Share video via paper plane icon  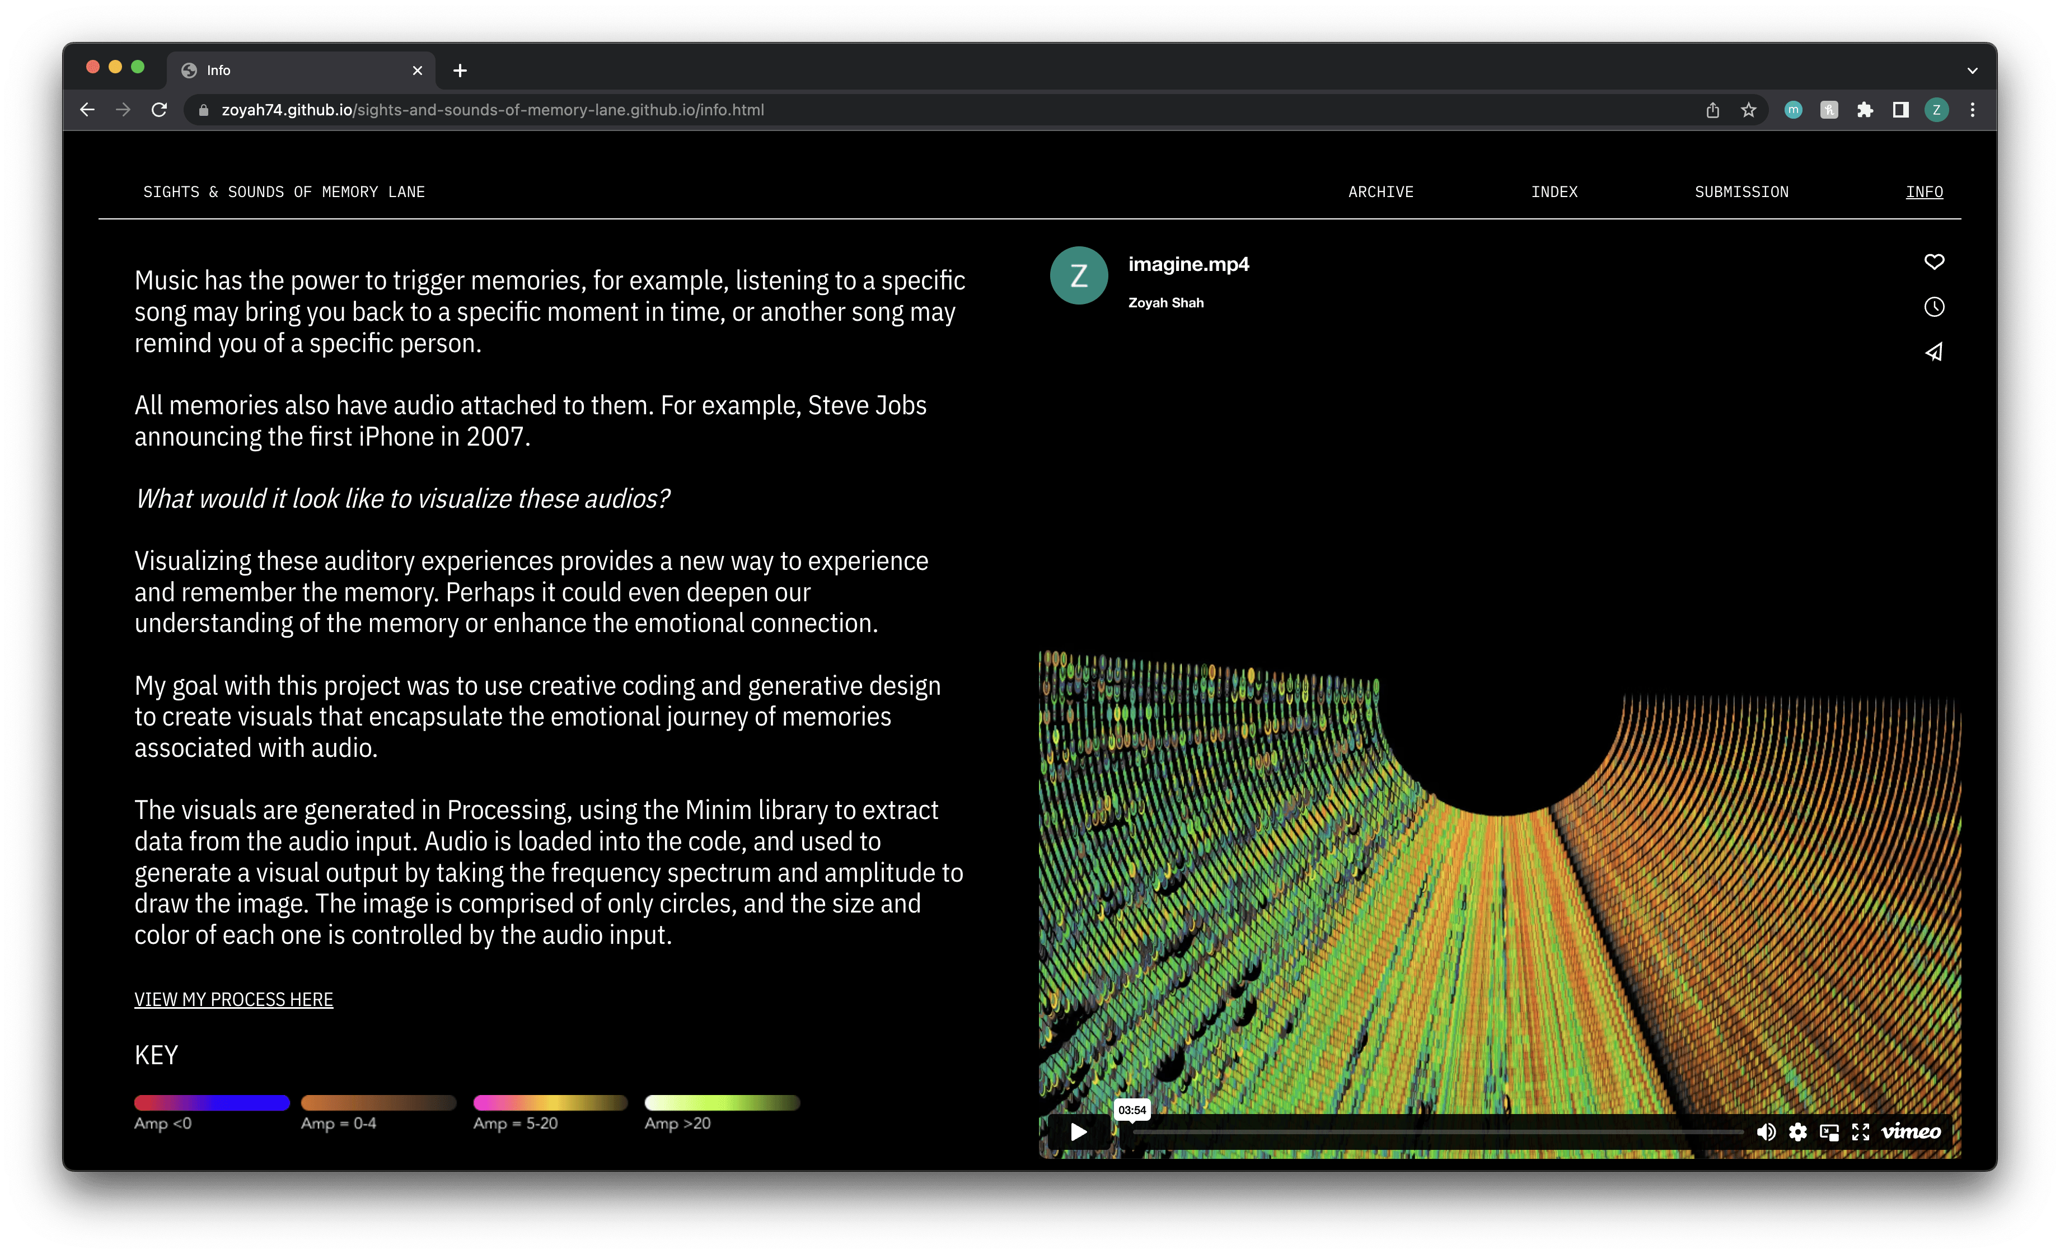pos(1933,352)
